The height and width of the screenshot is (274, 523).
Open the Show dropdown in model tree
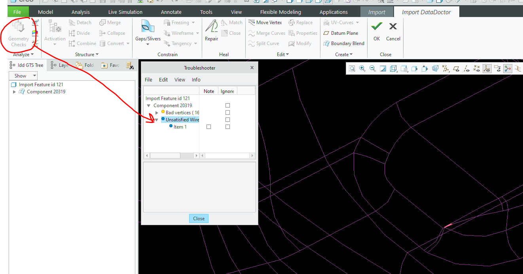coord(23,75)
